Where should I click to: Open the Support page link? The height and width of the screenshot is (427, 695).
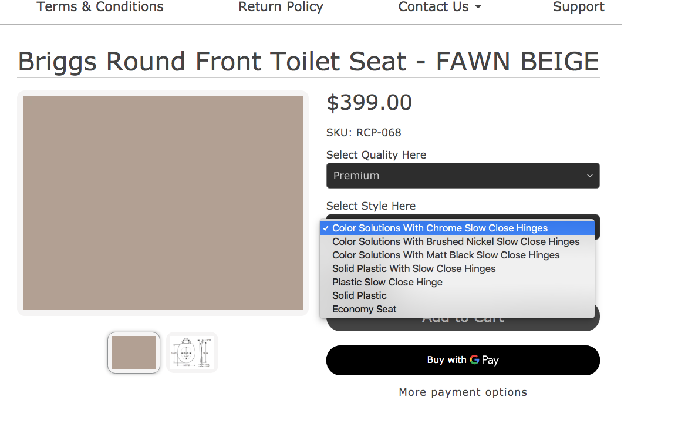point(578,7)
